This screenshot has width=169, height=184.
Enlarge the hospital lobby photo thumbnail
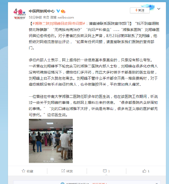[x=51, y=141]
